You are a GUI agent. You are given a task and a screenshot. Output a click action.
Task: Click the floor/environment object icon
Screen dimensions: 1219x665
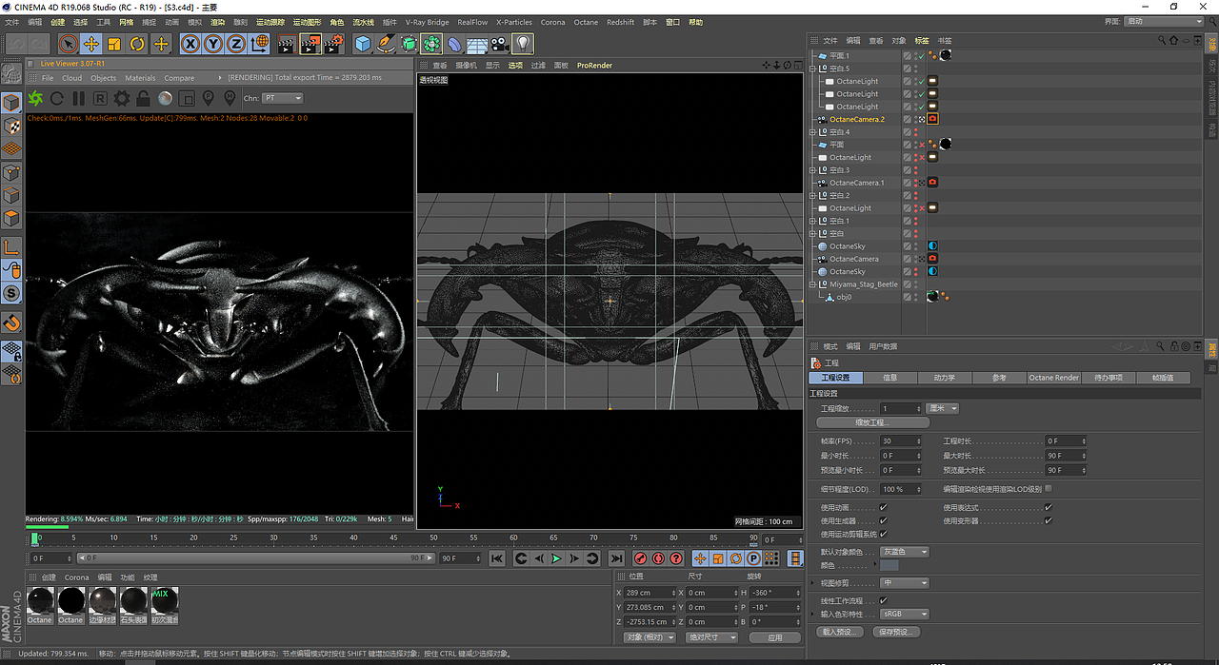(477, 44)
